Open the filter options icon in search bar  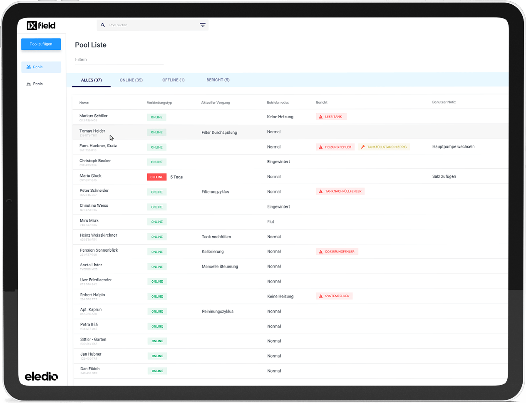[203, 25]
